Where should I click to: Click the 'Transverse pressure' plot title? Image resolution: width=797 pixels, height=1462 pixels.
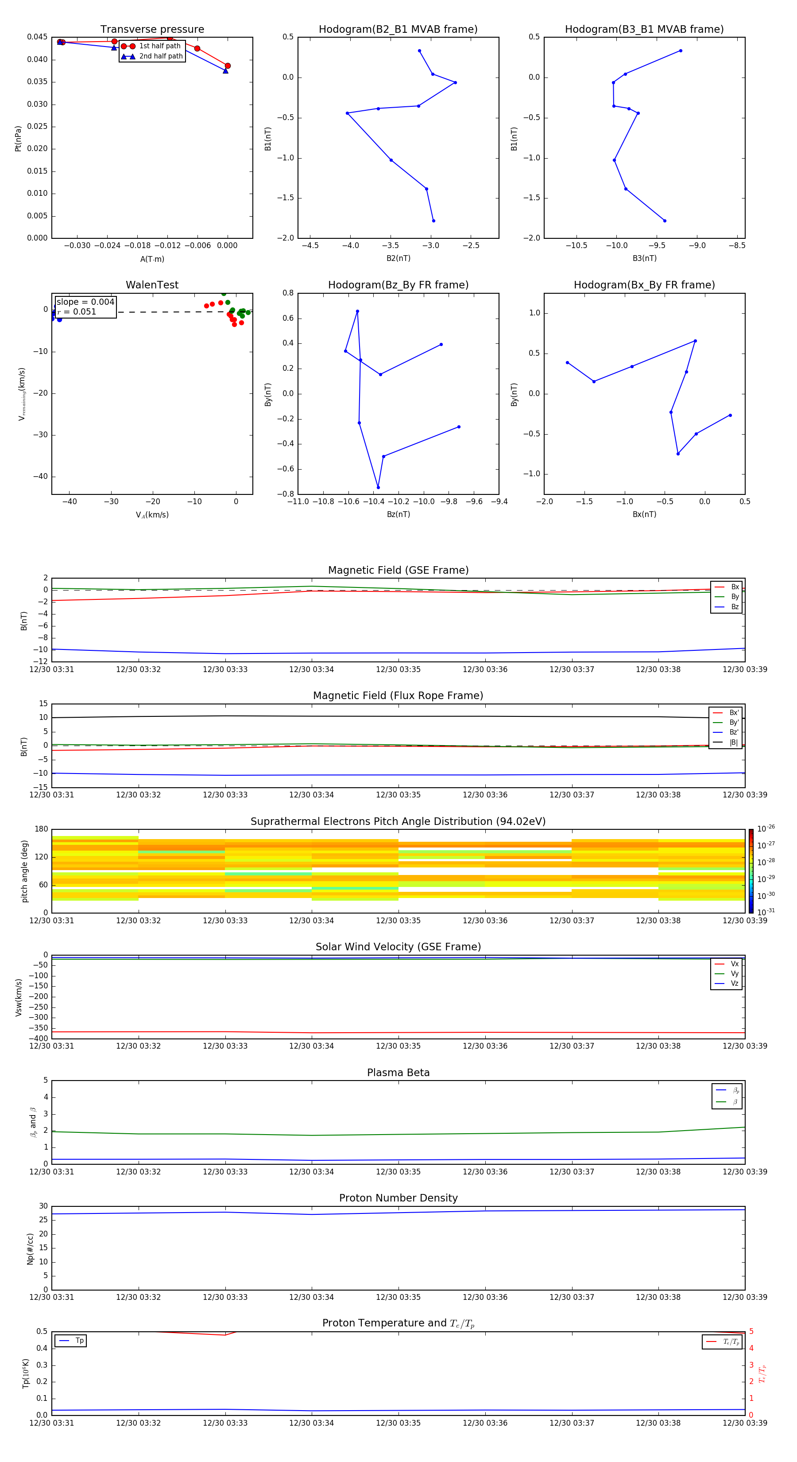click(152, 29)
